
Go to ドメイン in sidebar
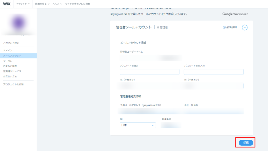point(8,51)
